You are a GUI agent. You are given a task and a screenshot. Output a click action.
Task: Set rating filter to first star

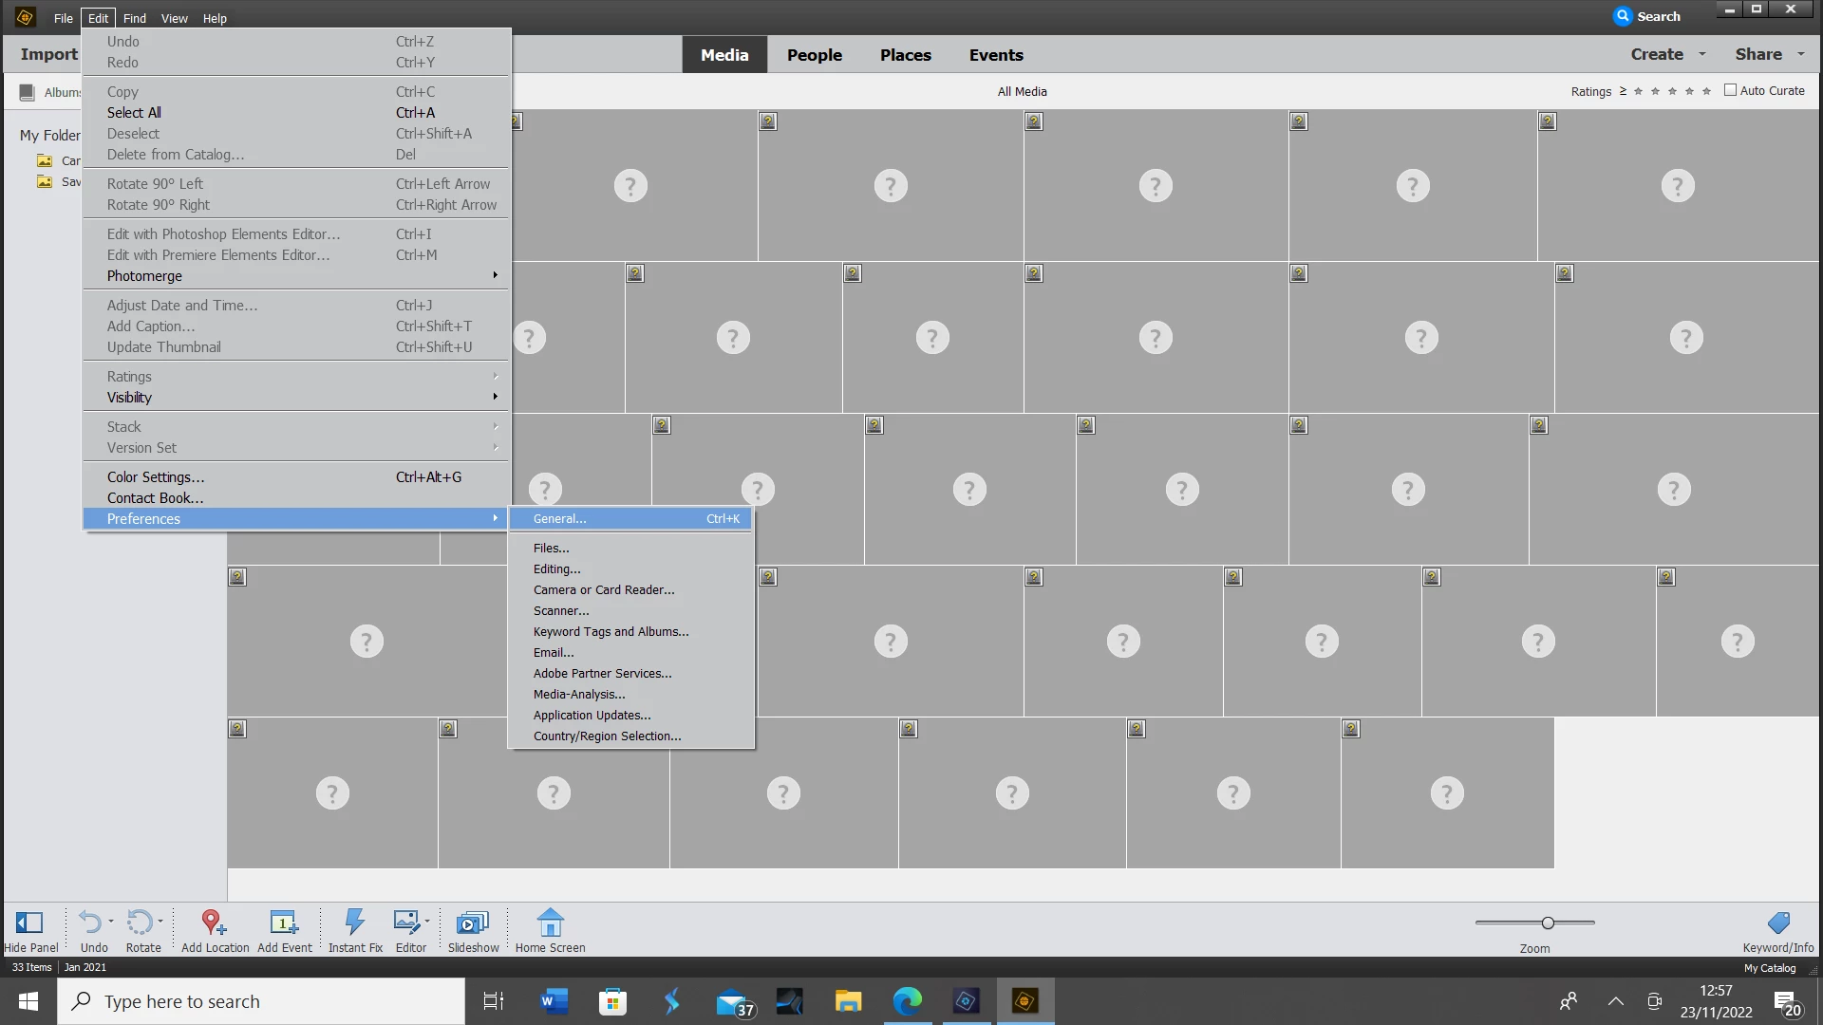click(1638, 91)
